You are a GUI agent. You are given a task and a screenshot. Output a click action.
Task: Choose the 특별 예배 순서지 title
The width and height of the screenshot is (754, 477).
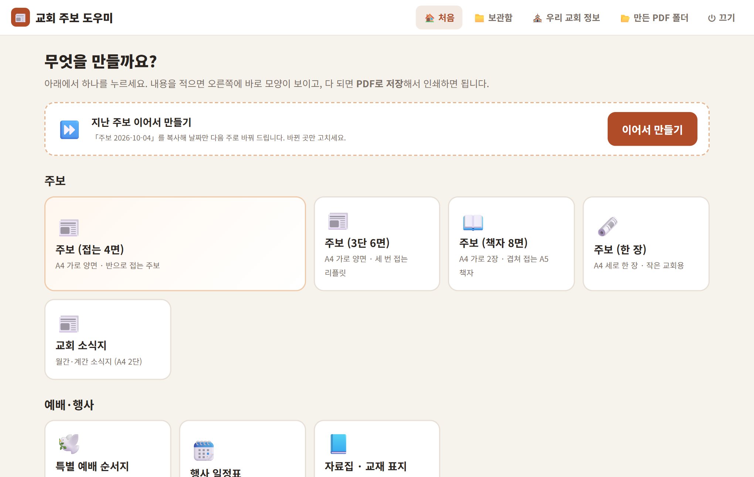tap(92, 466)
